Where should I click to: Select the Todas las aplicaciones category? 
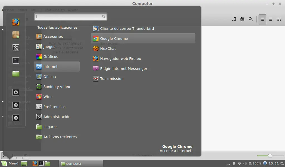[57, 28]
